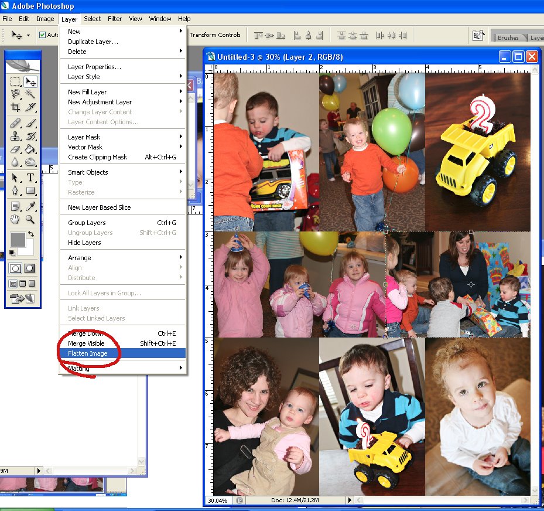
Task: Switch to the Brushes palette tab
Action: (508, 38)
